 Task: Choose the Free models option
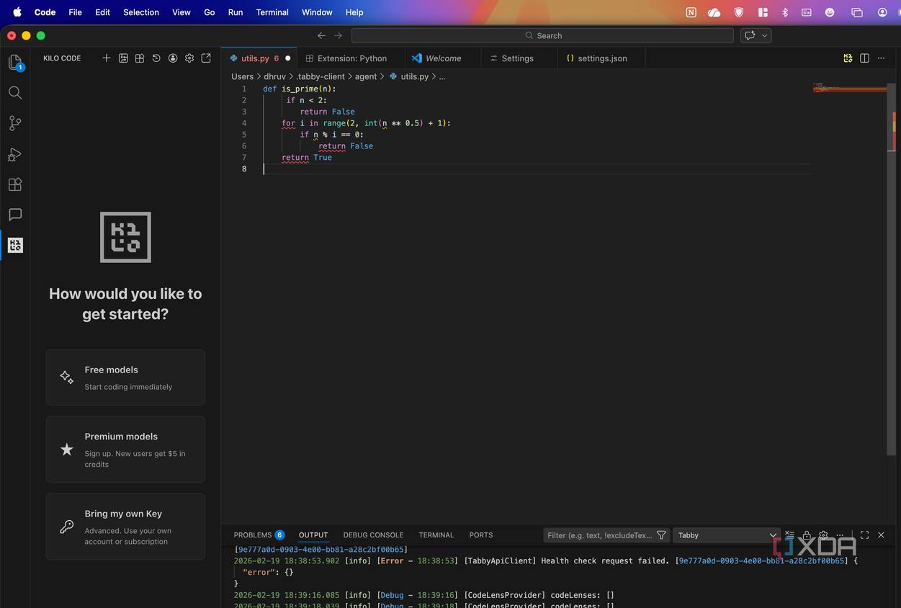pyautogui.click(x=125, y=377)
